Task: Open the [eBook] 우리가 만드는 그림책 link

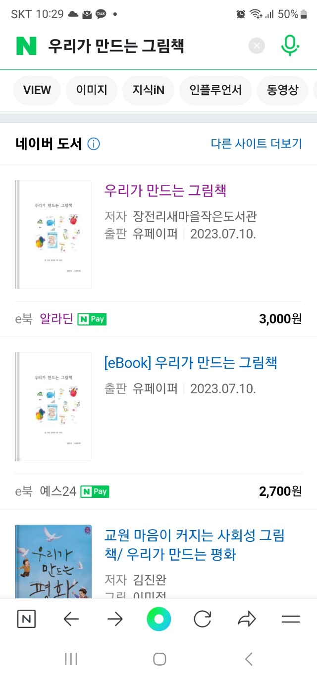Action: pyautogui.click(x=191, y=362)
